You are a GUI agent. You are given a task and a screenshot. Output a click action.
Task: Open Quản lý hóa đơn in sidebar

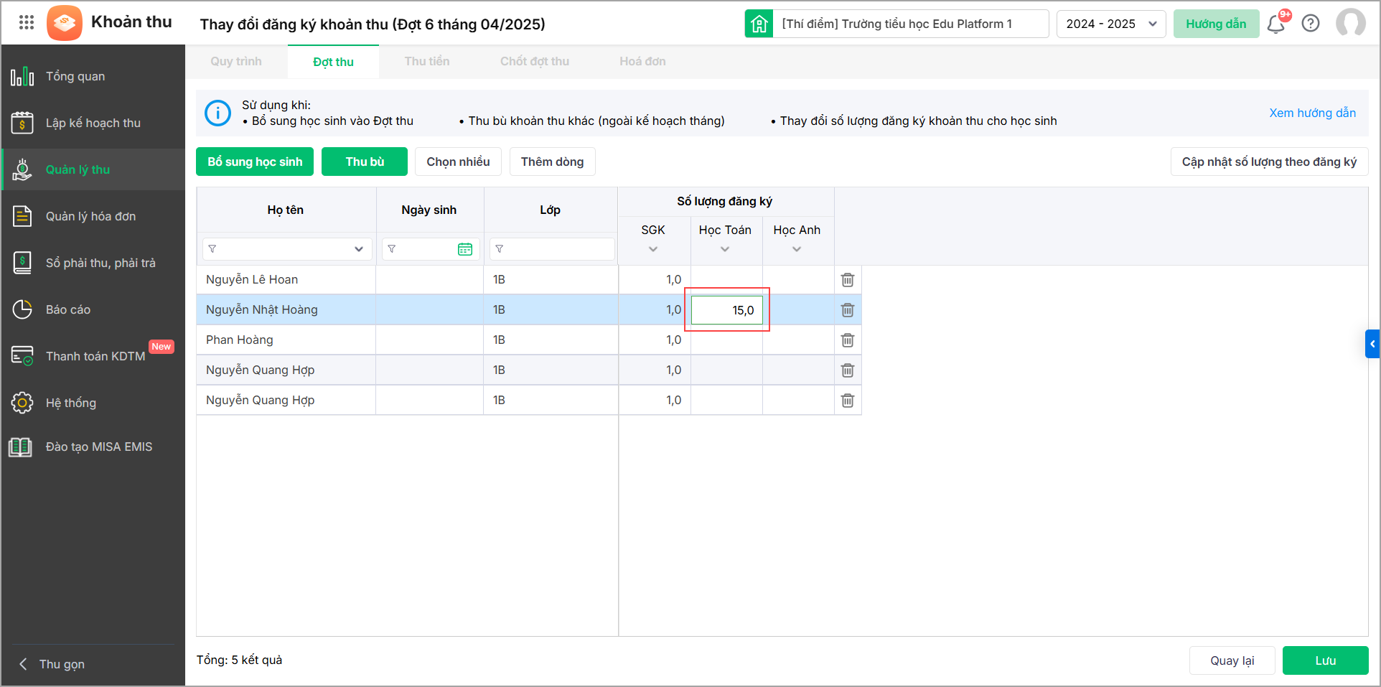(x=90, y=216)
